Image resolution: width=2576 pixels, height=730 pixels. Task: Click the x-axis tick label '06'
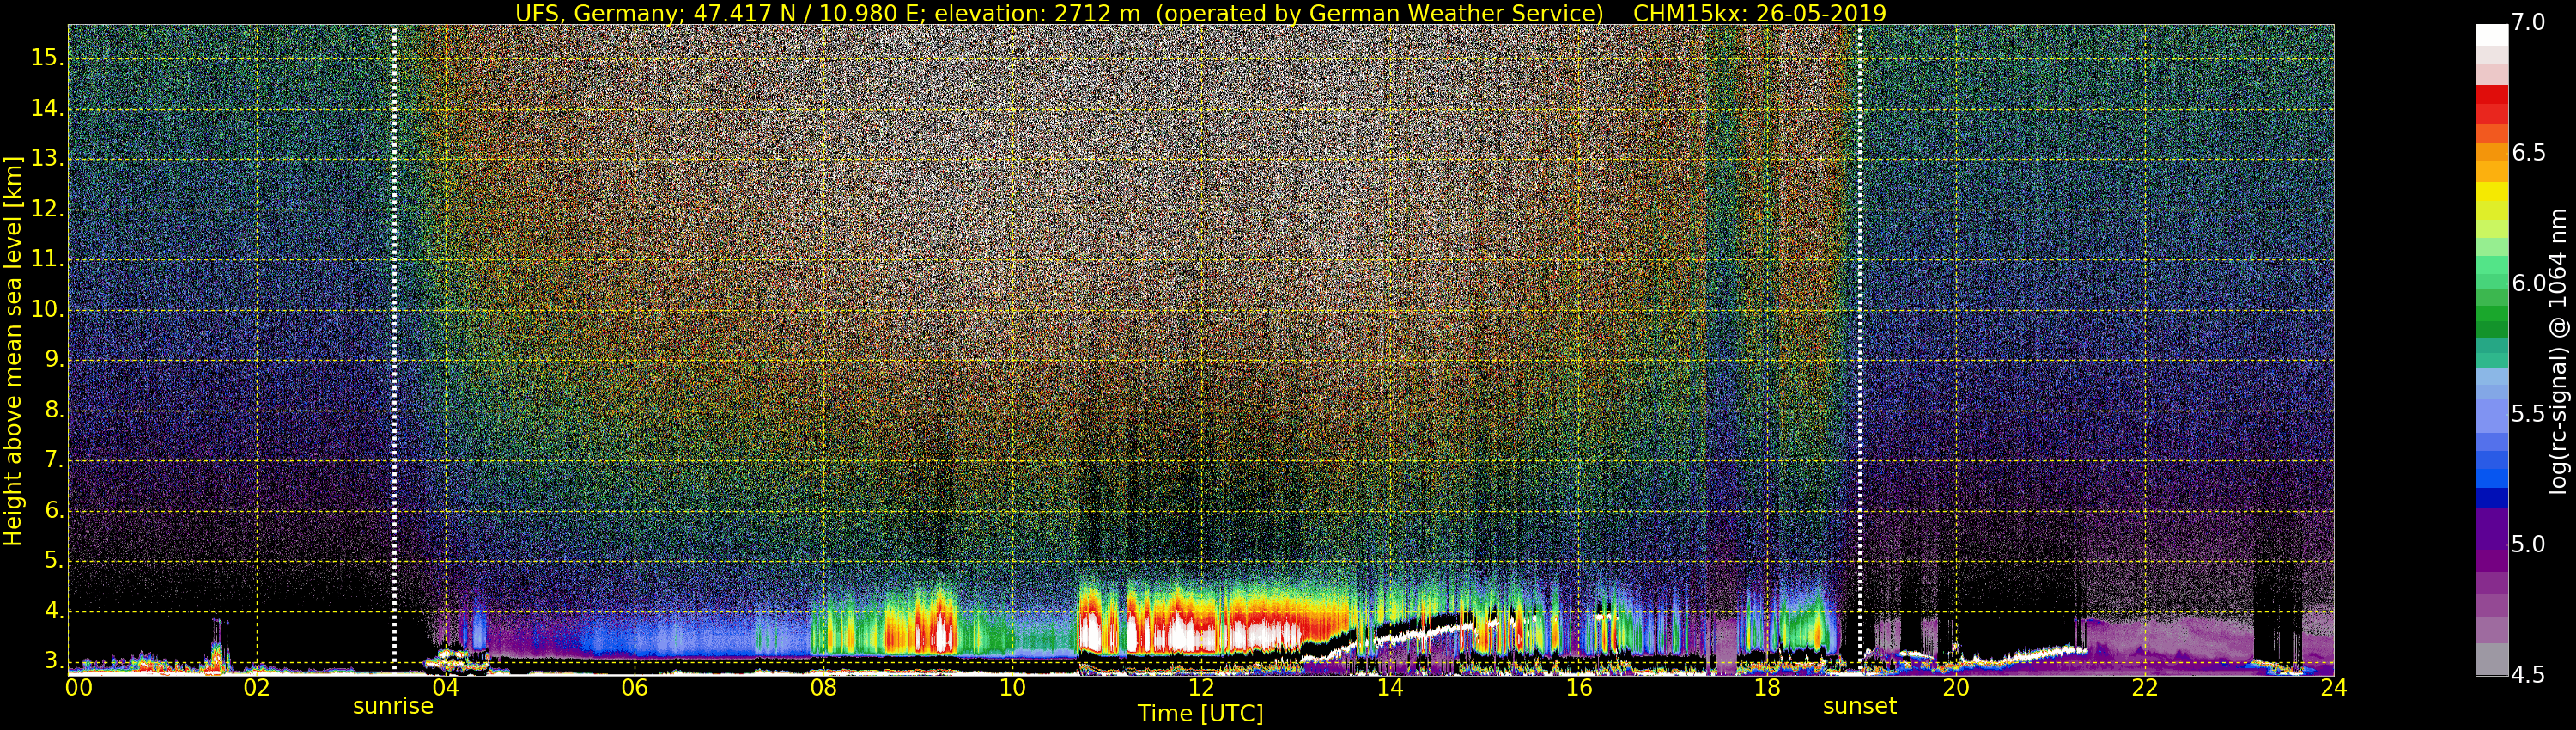point(634,688)
